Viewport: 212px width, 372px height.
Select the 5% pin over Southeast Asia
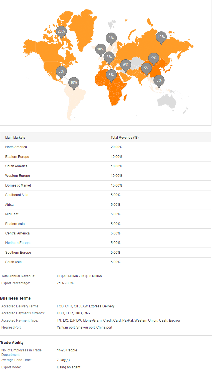tap(159, 81)
